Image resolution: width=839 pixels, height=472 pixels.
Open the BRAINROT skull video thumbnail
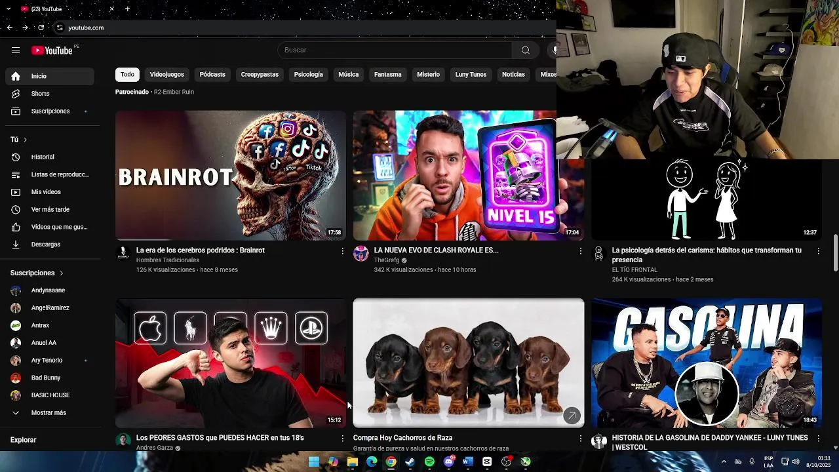(231, 175)
